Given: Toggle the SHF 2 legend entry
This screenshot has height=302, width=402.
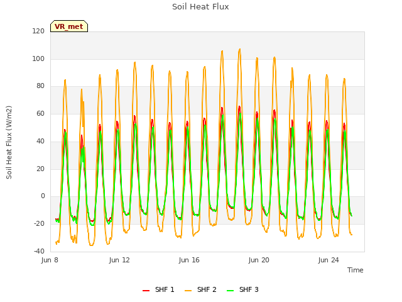Looking at the screenshot, I should 200,289.
